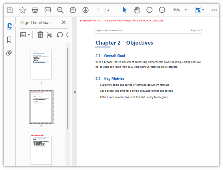Click the page insert/break icon in thumbnails toolbar
223x170 pixels.
[x=50, y=35]
